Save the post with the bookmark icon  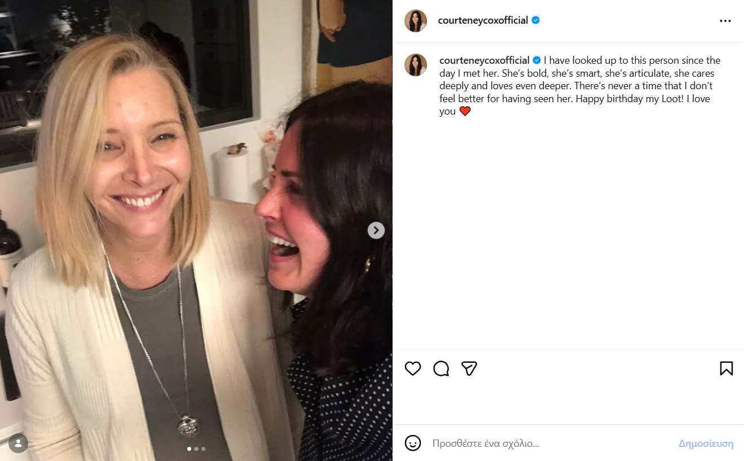pos(726,368)
